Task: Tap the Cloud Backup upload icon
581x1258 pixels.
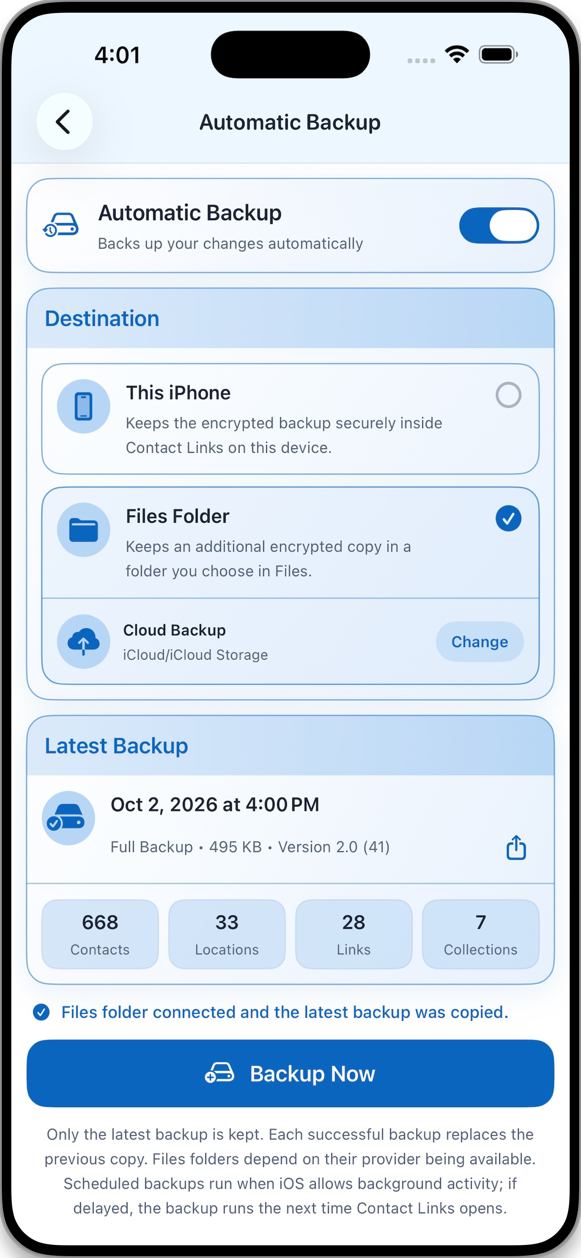Action: 83,641
